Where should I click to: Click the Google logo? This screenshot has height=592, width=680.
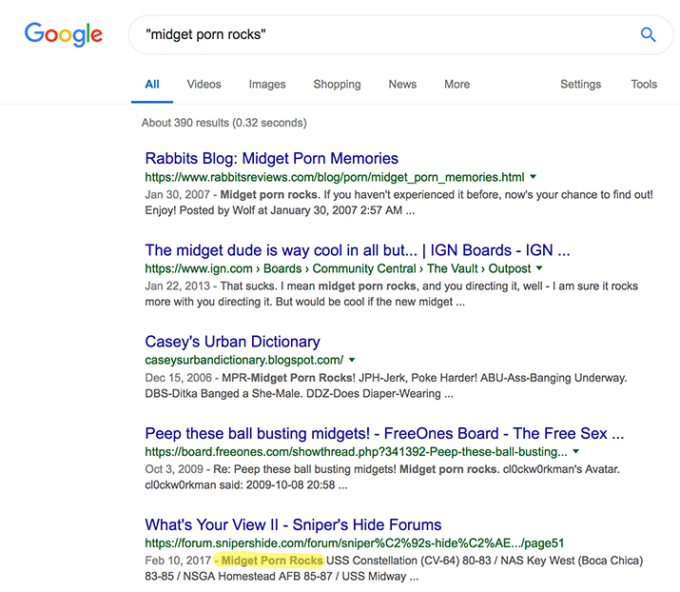[64, 34]
